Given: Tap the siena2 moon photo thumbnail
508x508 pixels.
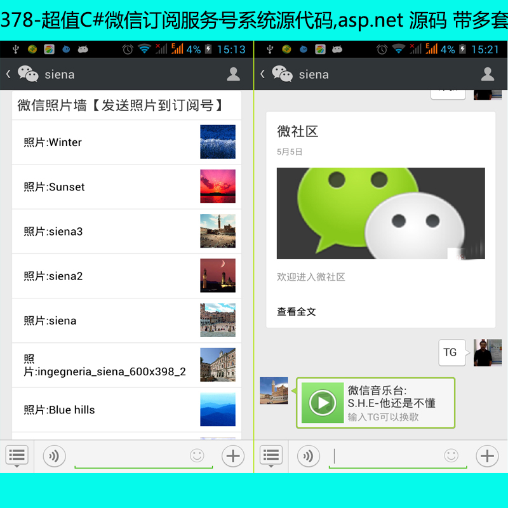Looking at the screenshot, I should tap(218, 276).
